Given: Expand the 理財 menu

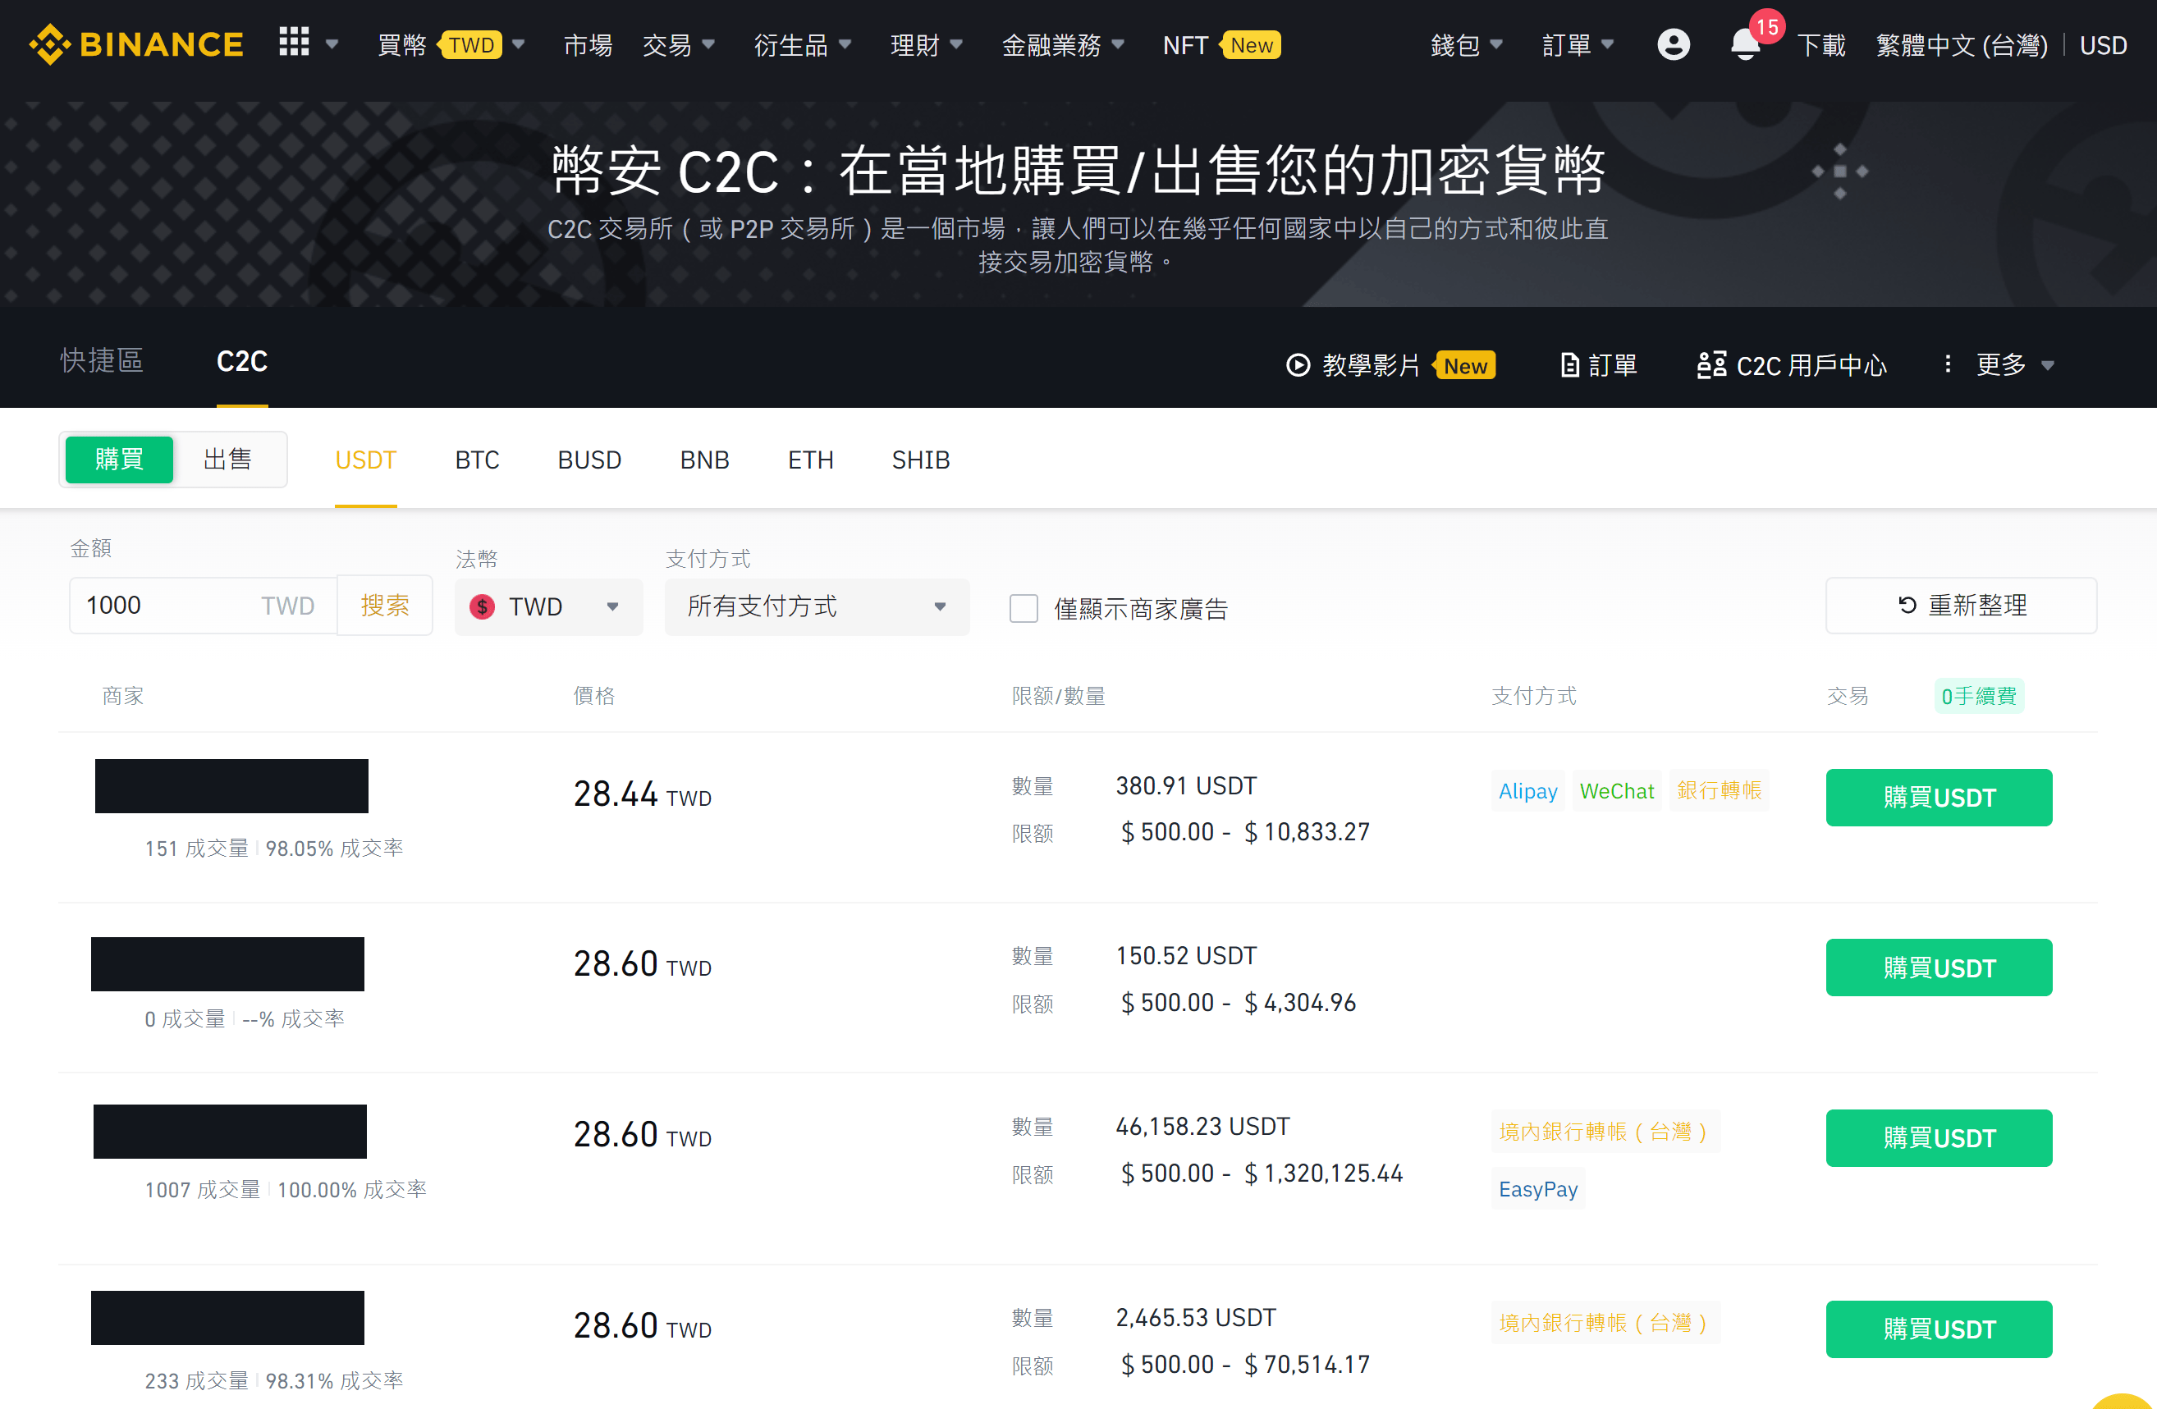Looking at the screenshot, I should 926,44.
